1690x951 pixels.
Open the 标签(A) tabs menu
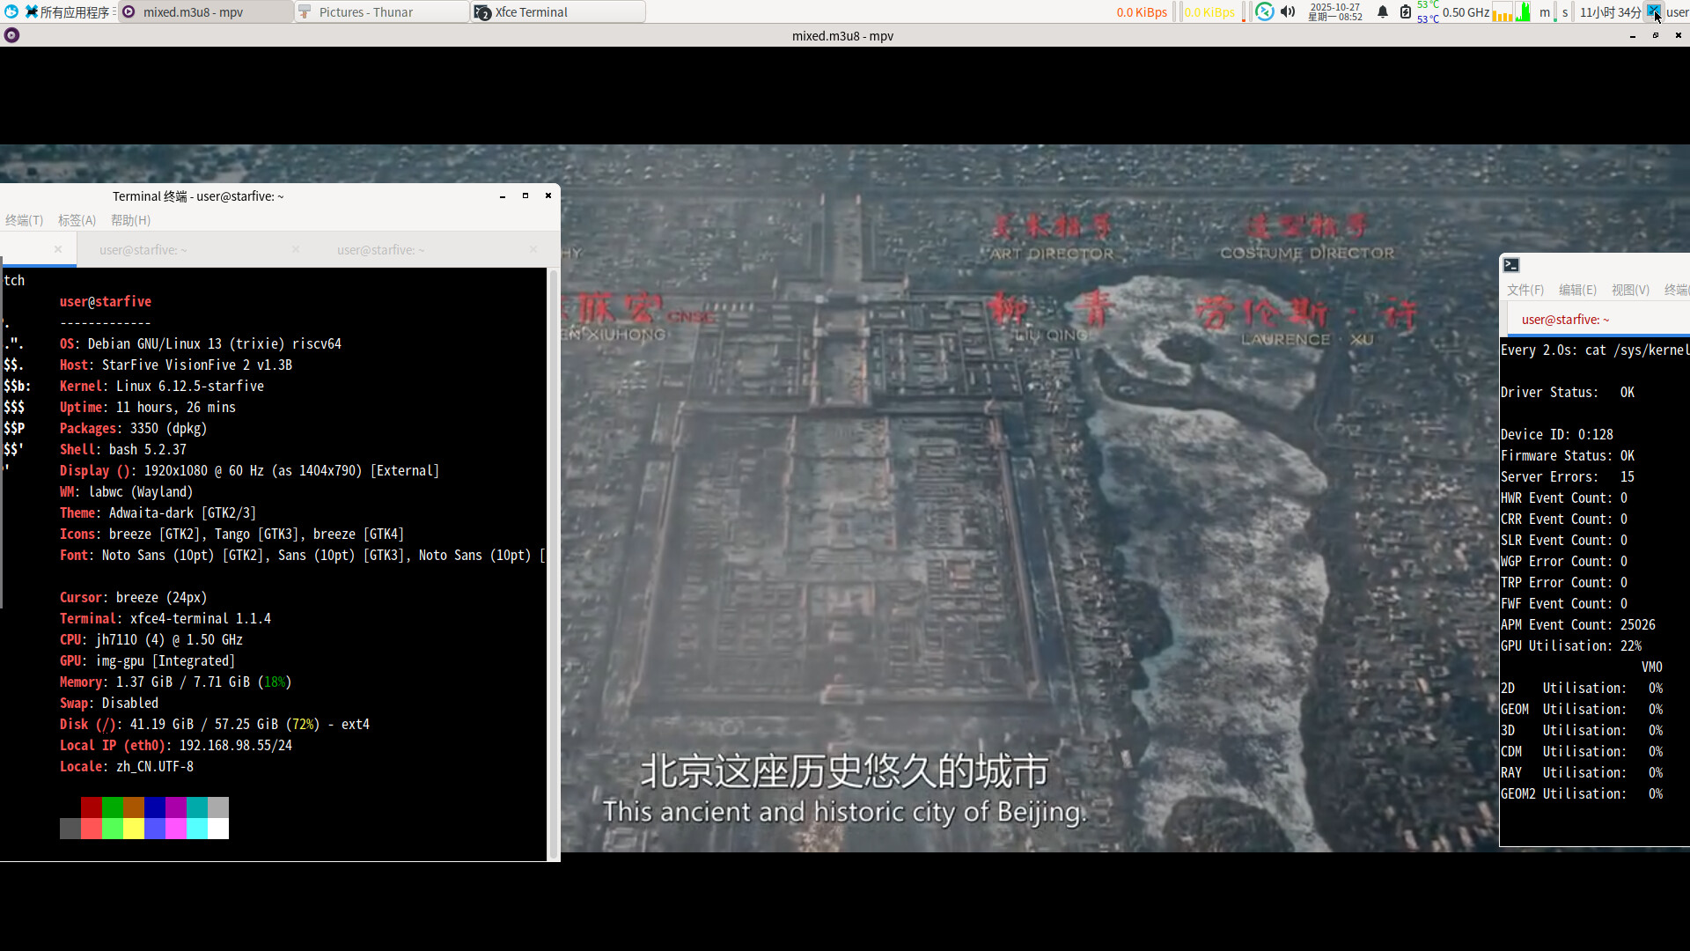[77, 220]
